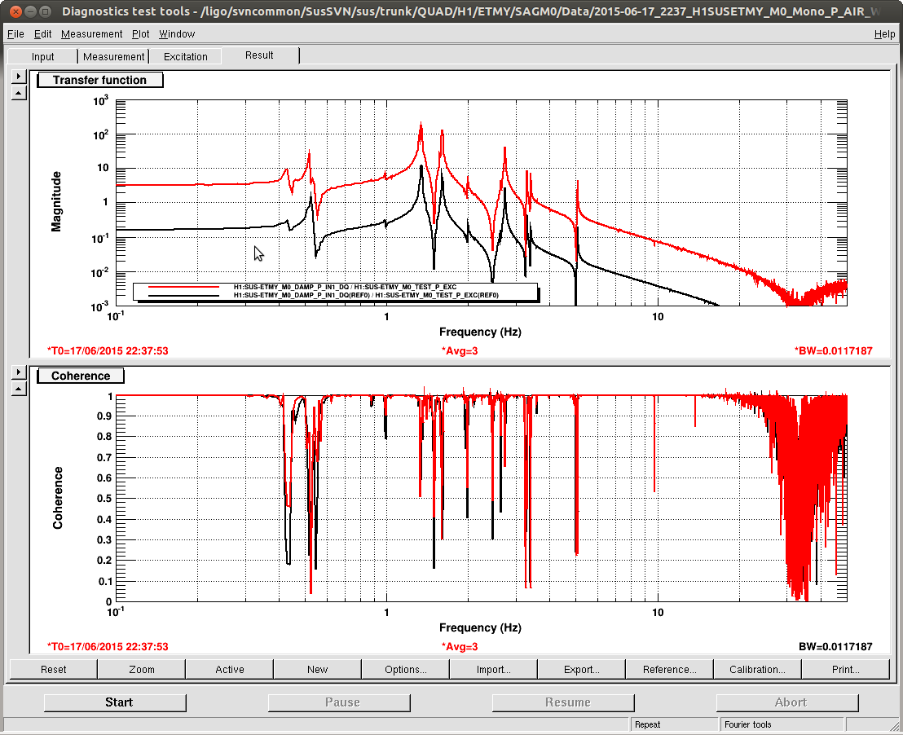Switch to the Measurement tab
Image resolution: width=903 pixels, height=735 pixels.
click(x=113, y=56)
